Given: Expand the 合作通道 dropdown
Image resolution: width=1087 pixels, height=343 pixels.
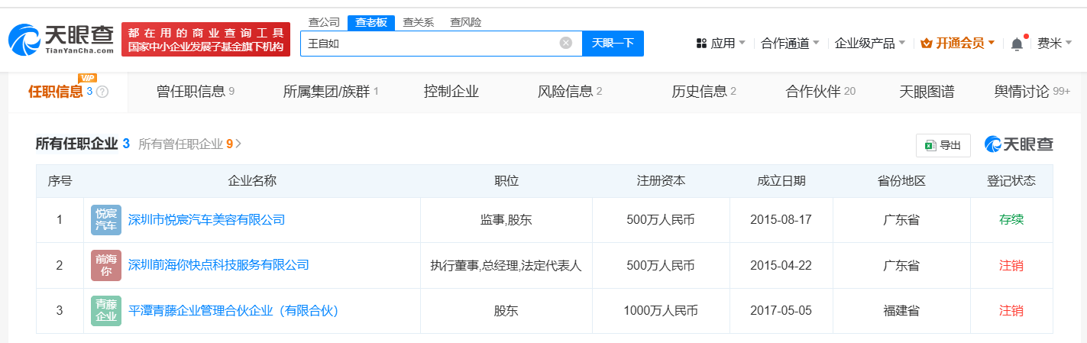Looking at the screenshot, I should tap(790, 44).
